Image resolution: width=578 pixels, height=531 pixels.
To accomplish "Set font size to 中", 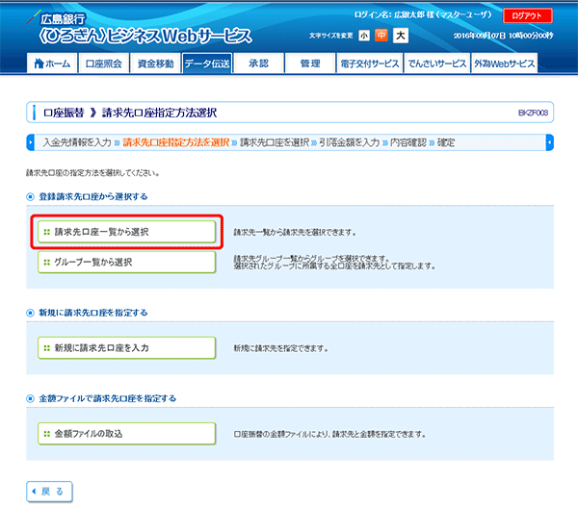I will tap(381, 36).
